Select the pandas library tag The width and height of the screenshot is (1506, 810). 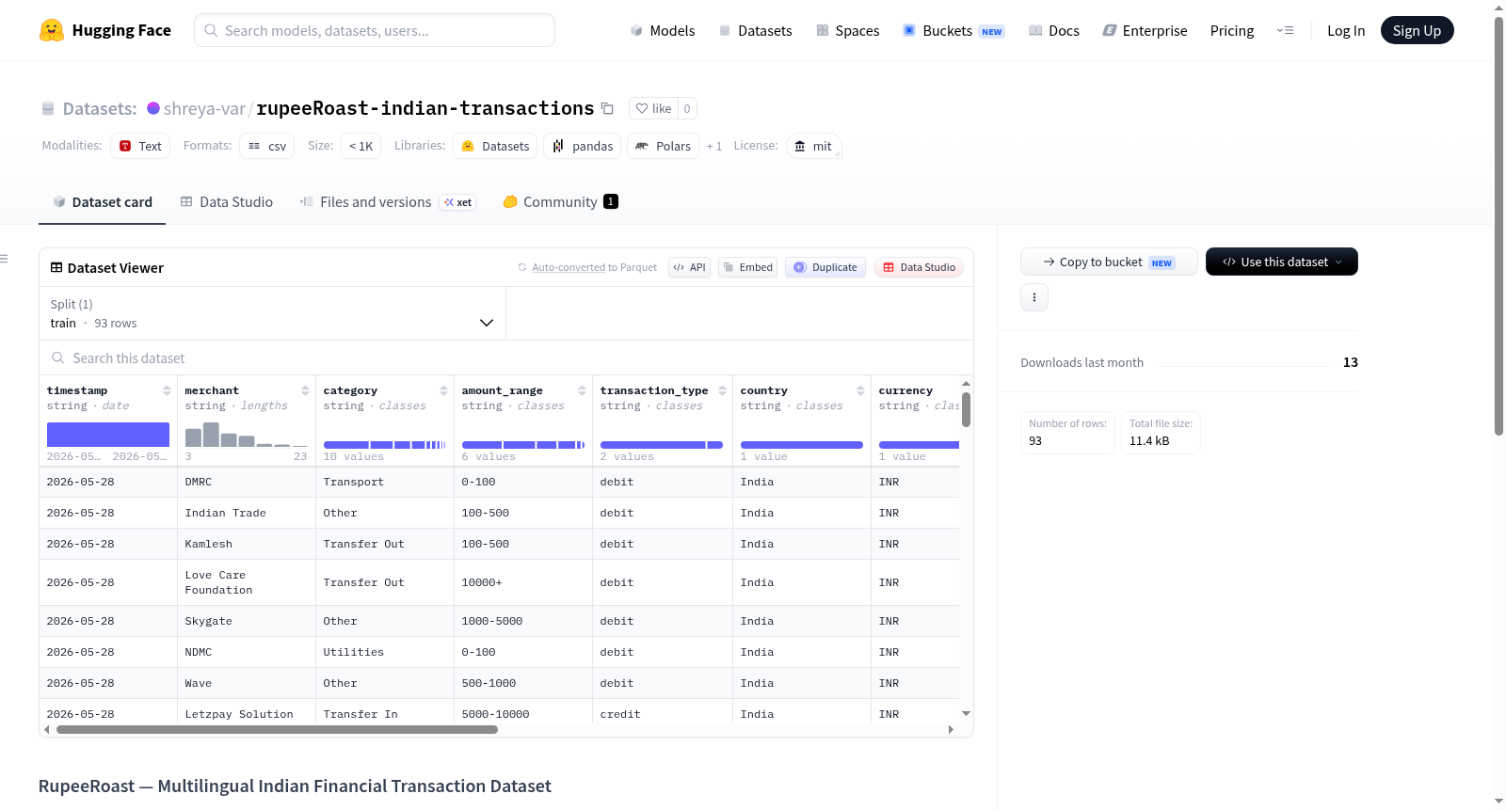(x=583, y=146)
